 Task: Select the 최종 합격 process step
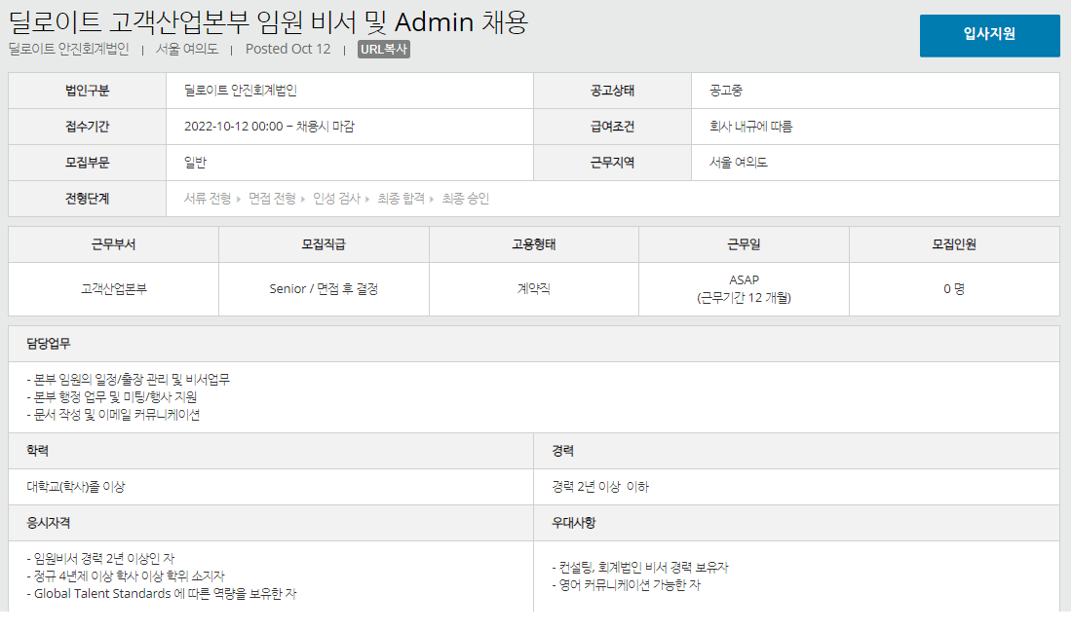point(401,199)
